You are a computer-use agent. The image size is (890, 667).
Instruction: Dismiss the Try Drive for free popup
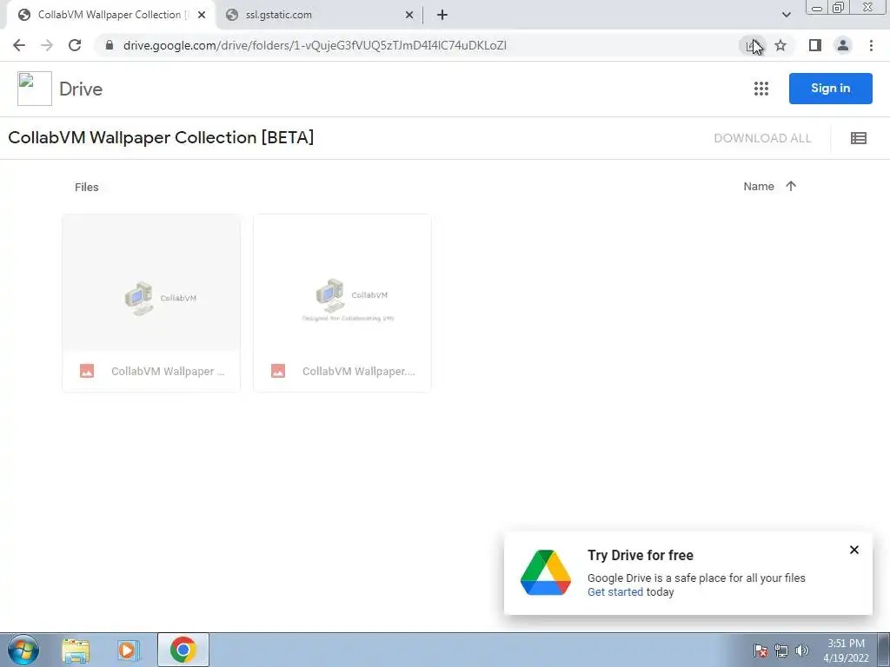click(x=853, y=550)
